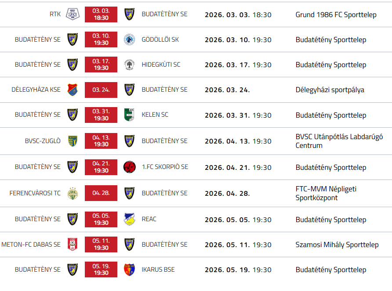Viewport: 392px width, 291px height.
Task: Click the RTK club crest icon
Action: (73, 14)
